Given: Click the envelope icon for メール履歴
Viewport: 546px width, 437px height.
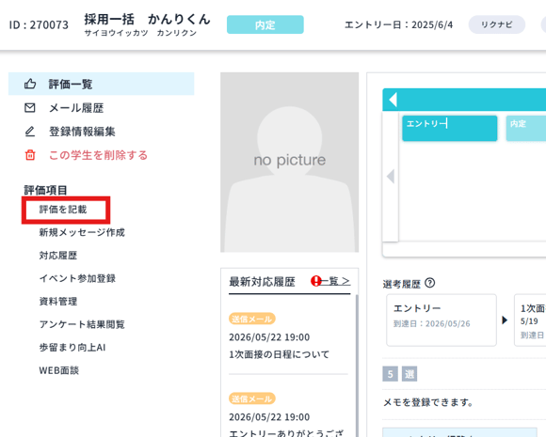Looking at the screenshot, I should click(30, 108).
